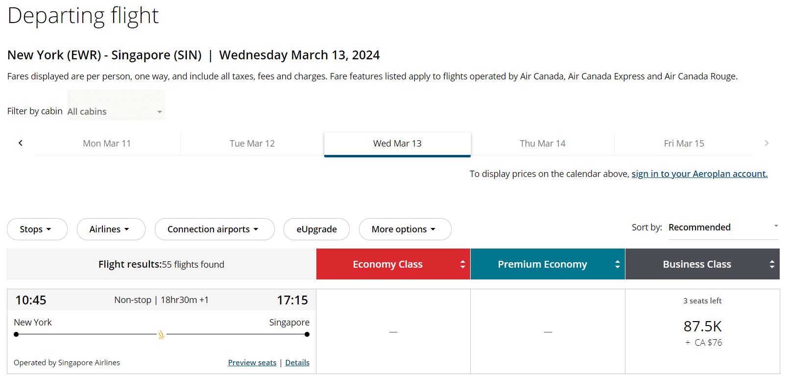This screenshot has width=790, height=376.
Task: Open the Filter by cabin dropdown
Action: [116, 111]
